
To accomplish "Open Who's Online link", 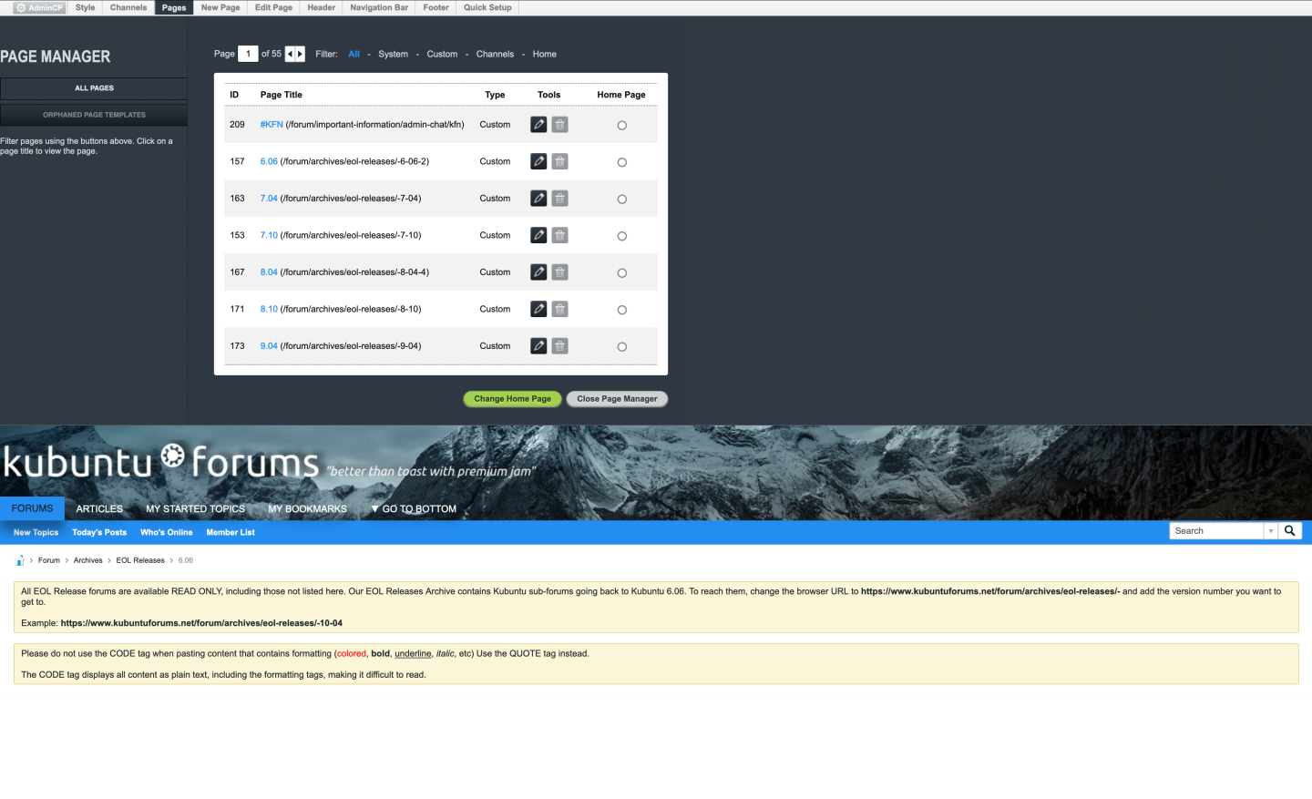I will pos(166,532).
